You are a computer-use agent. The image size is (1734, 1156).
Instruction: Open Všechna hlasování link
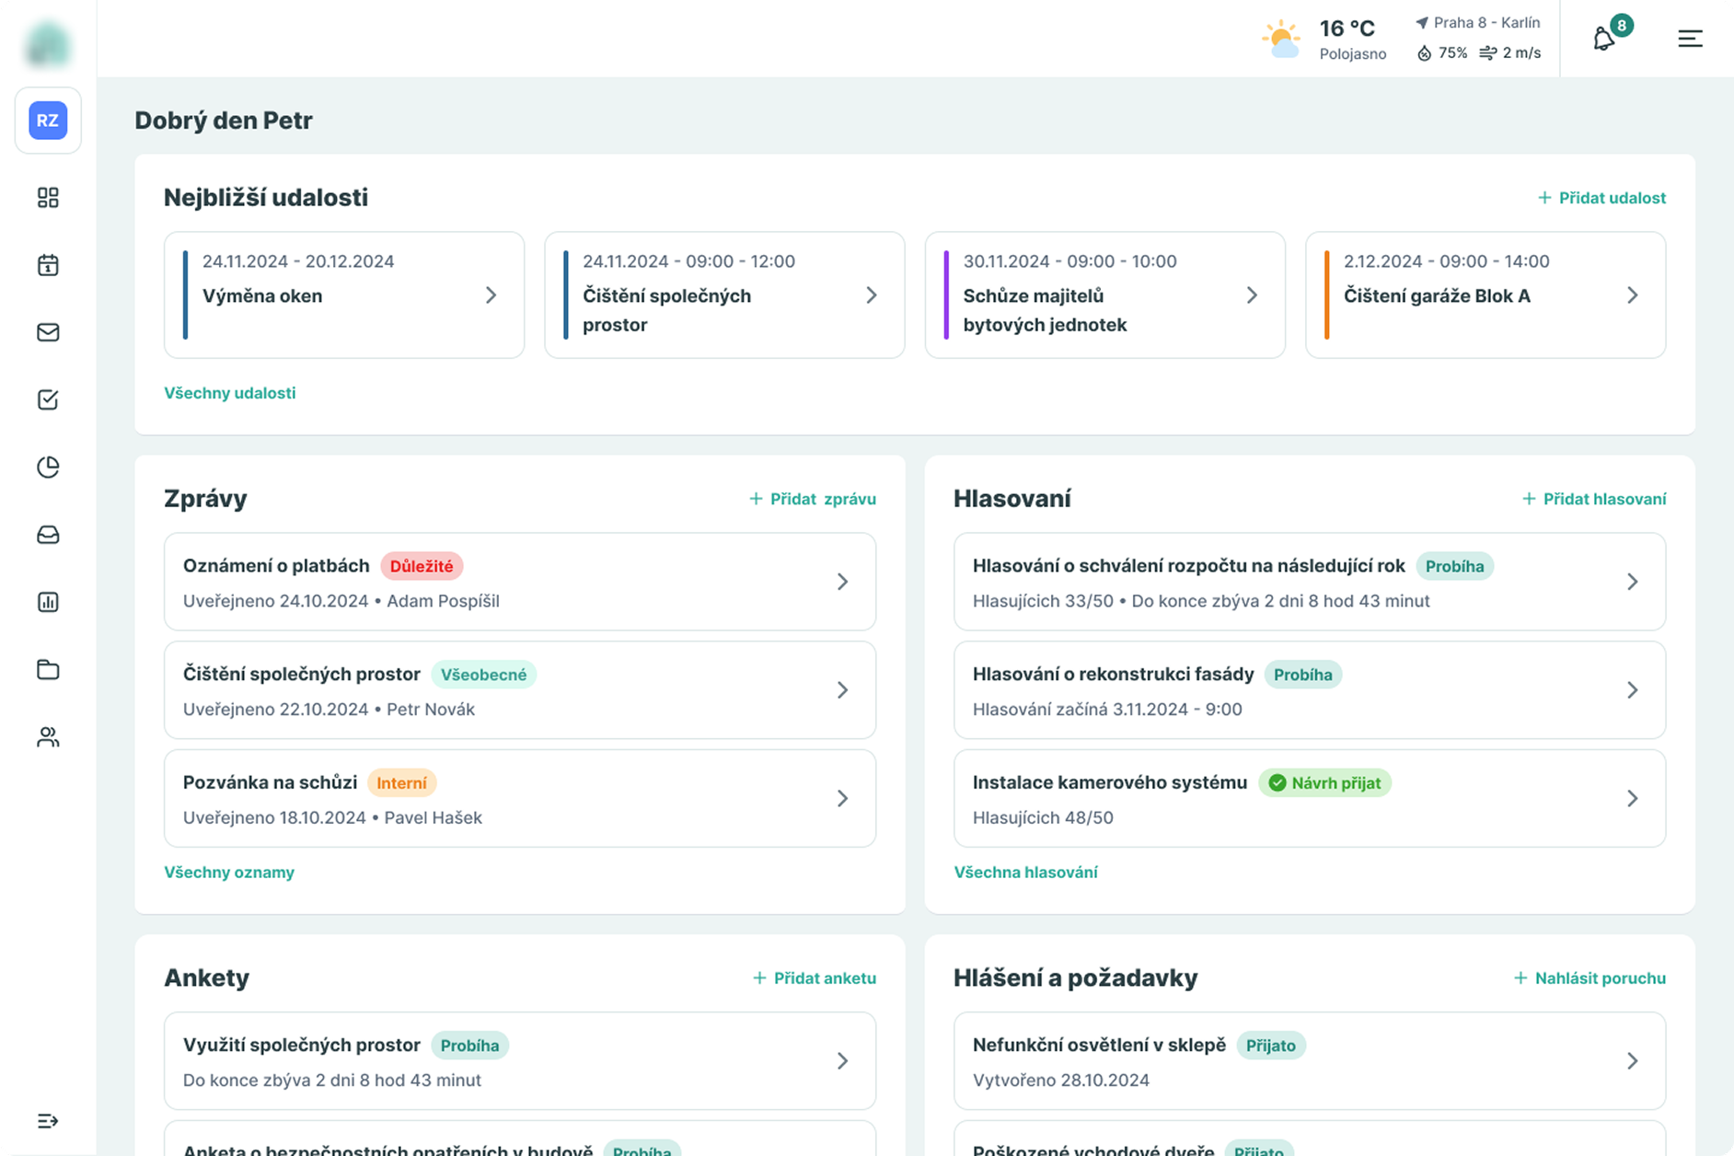click(x=1025, y=873)
